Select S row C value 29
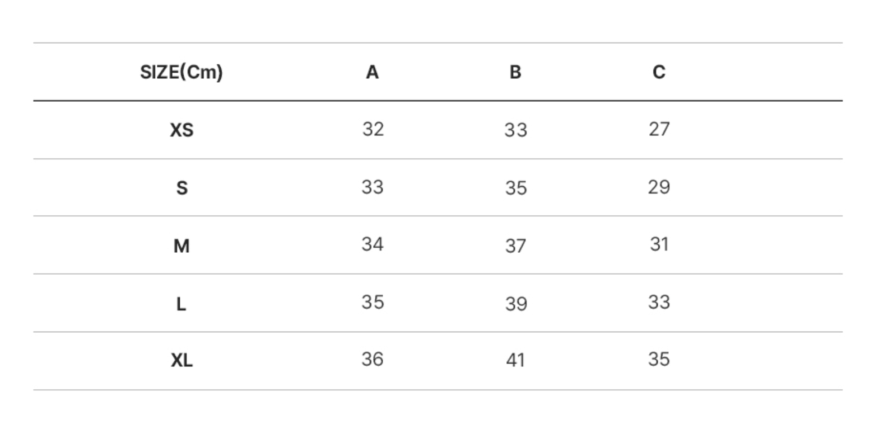 [659, 187]
